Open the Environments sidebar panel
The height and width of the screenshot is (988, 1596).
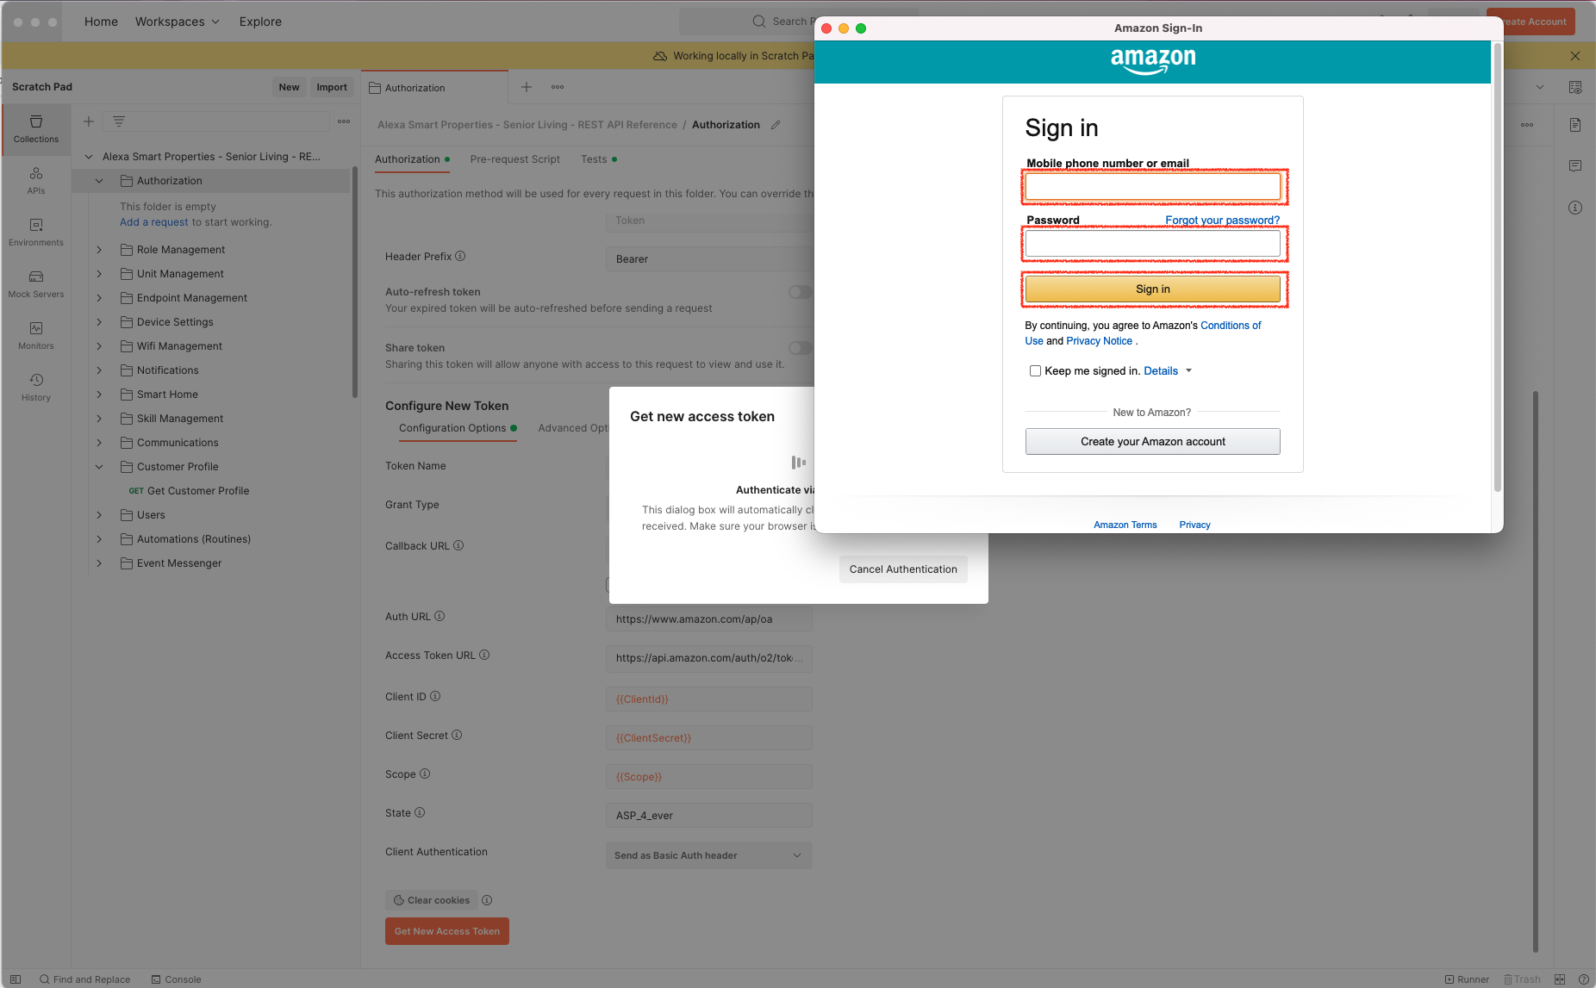[36, 233]
